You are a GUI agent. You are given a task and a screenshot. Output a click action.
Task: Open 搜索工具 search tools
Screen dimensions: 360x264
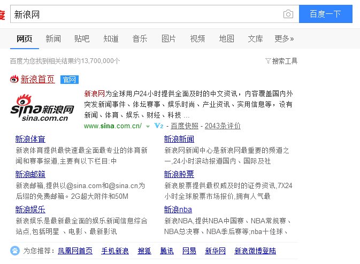(x=285, y=61)
